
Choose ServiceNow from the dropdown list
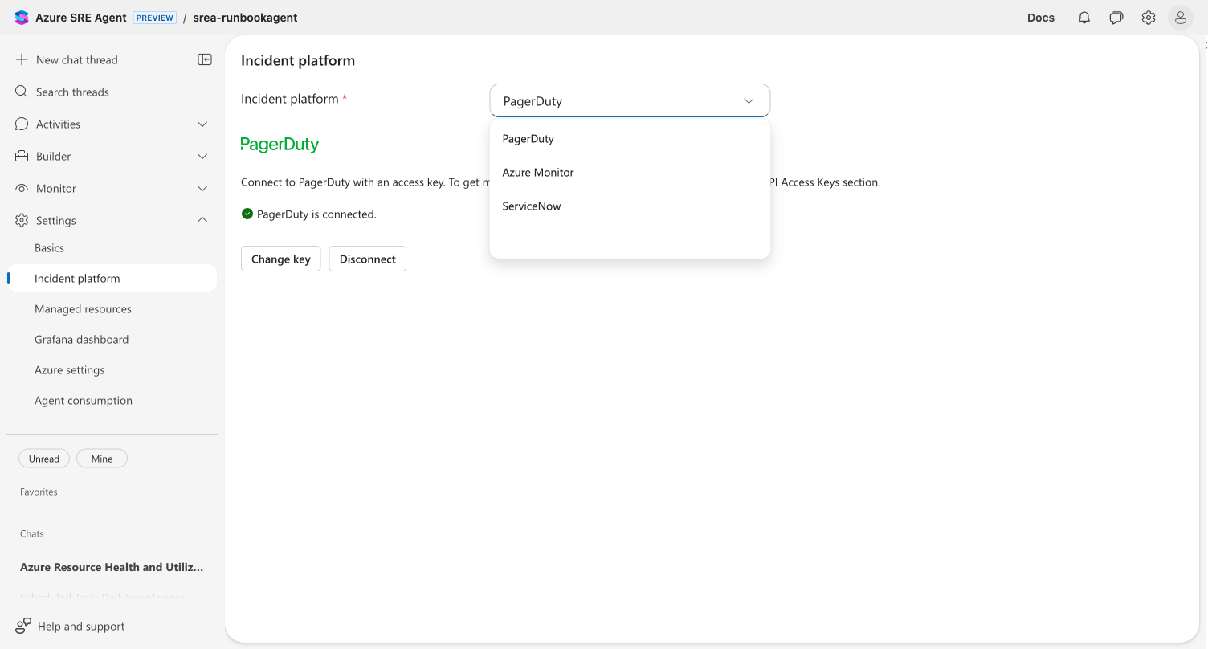(x=630, y=206)
